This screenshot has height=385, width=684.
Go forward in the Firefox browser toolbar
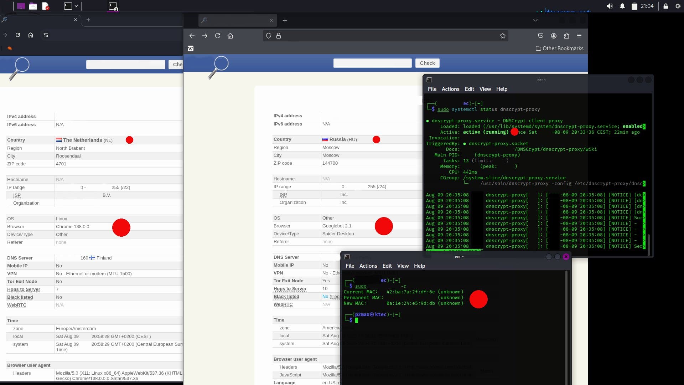click(205, 36)
